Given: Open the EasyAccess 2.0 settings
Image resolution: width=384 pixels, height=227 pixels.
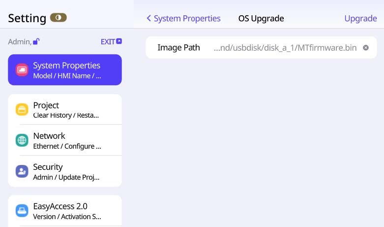Looking at the screenshot, I should tap(69, 211).
